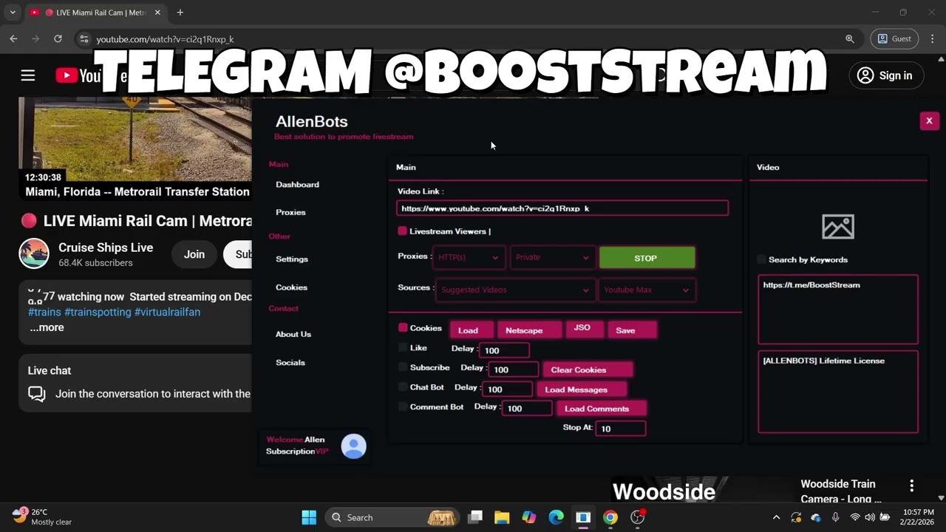
Task: Expand the video description with ...more
Action: click(x=47, y=327)
